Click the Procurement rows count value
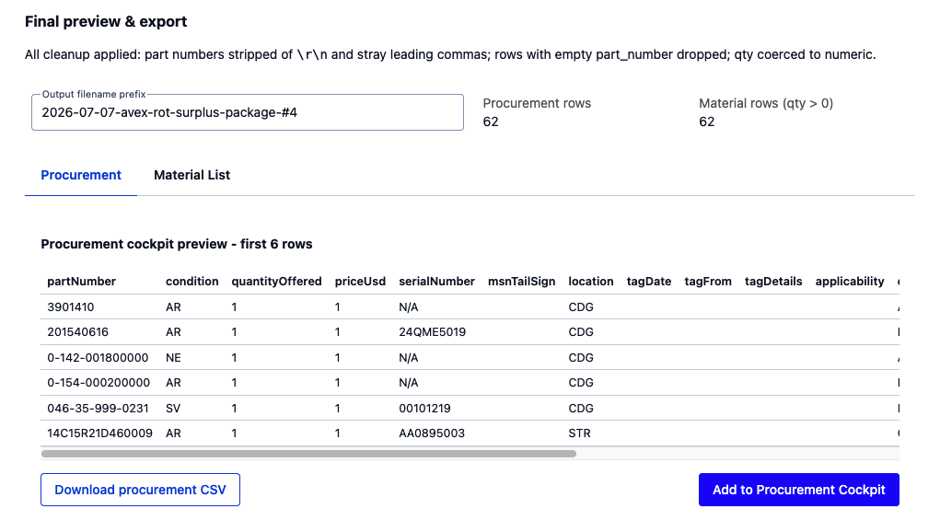 point(491,121)
